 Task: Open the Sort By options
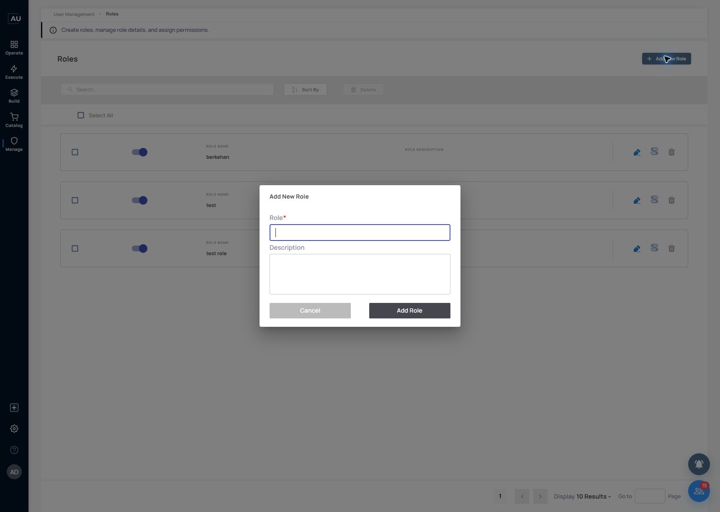[305, 90]
